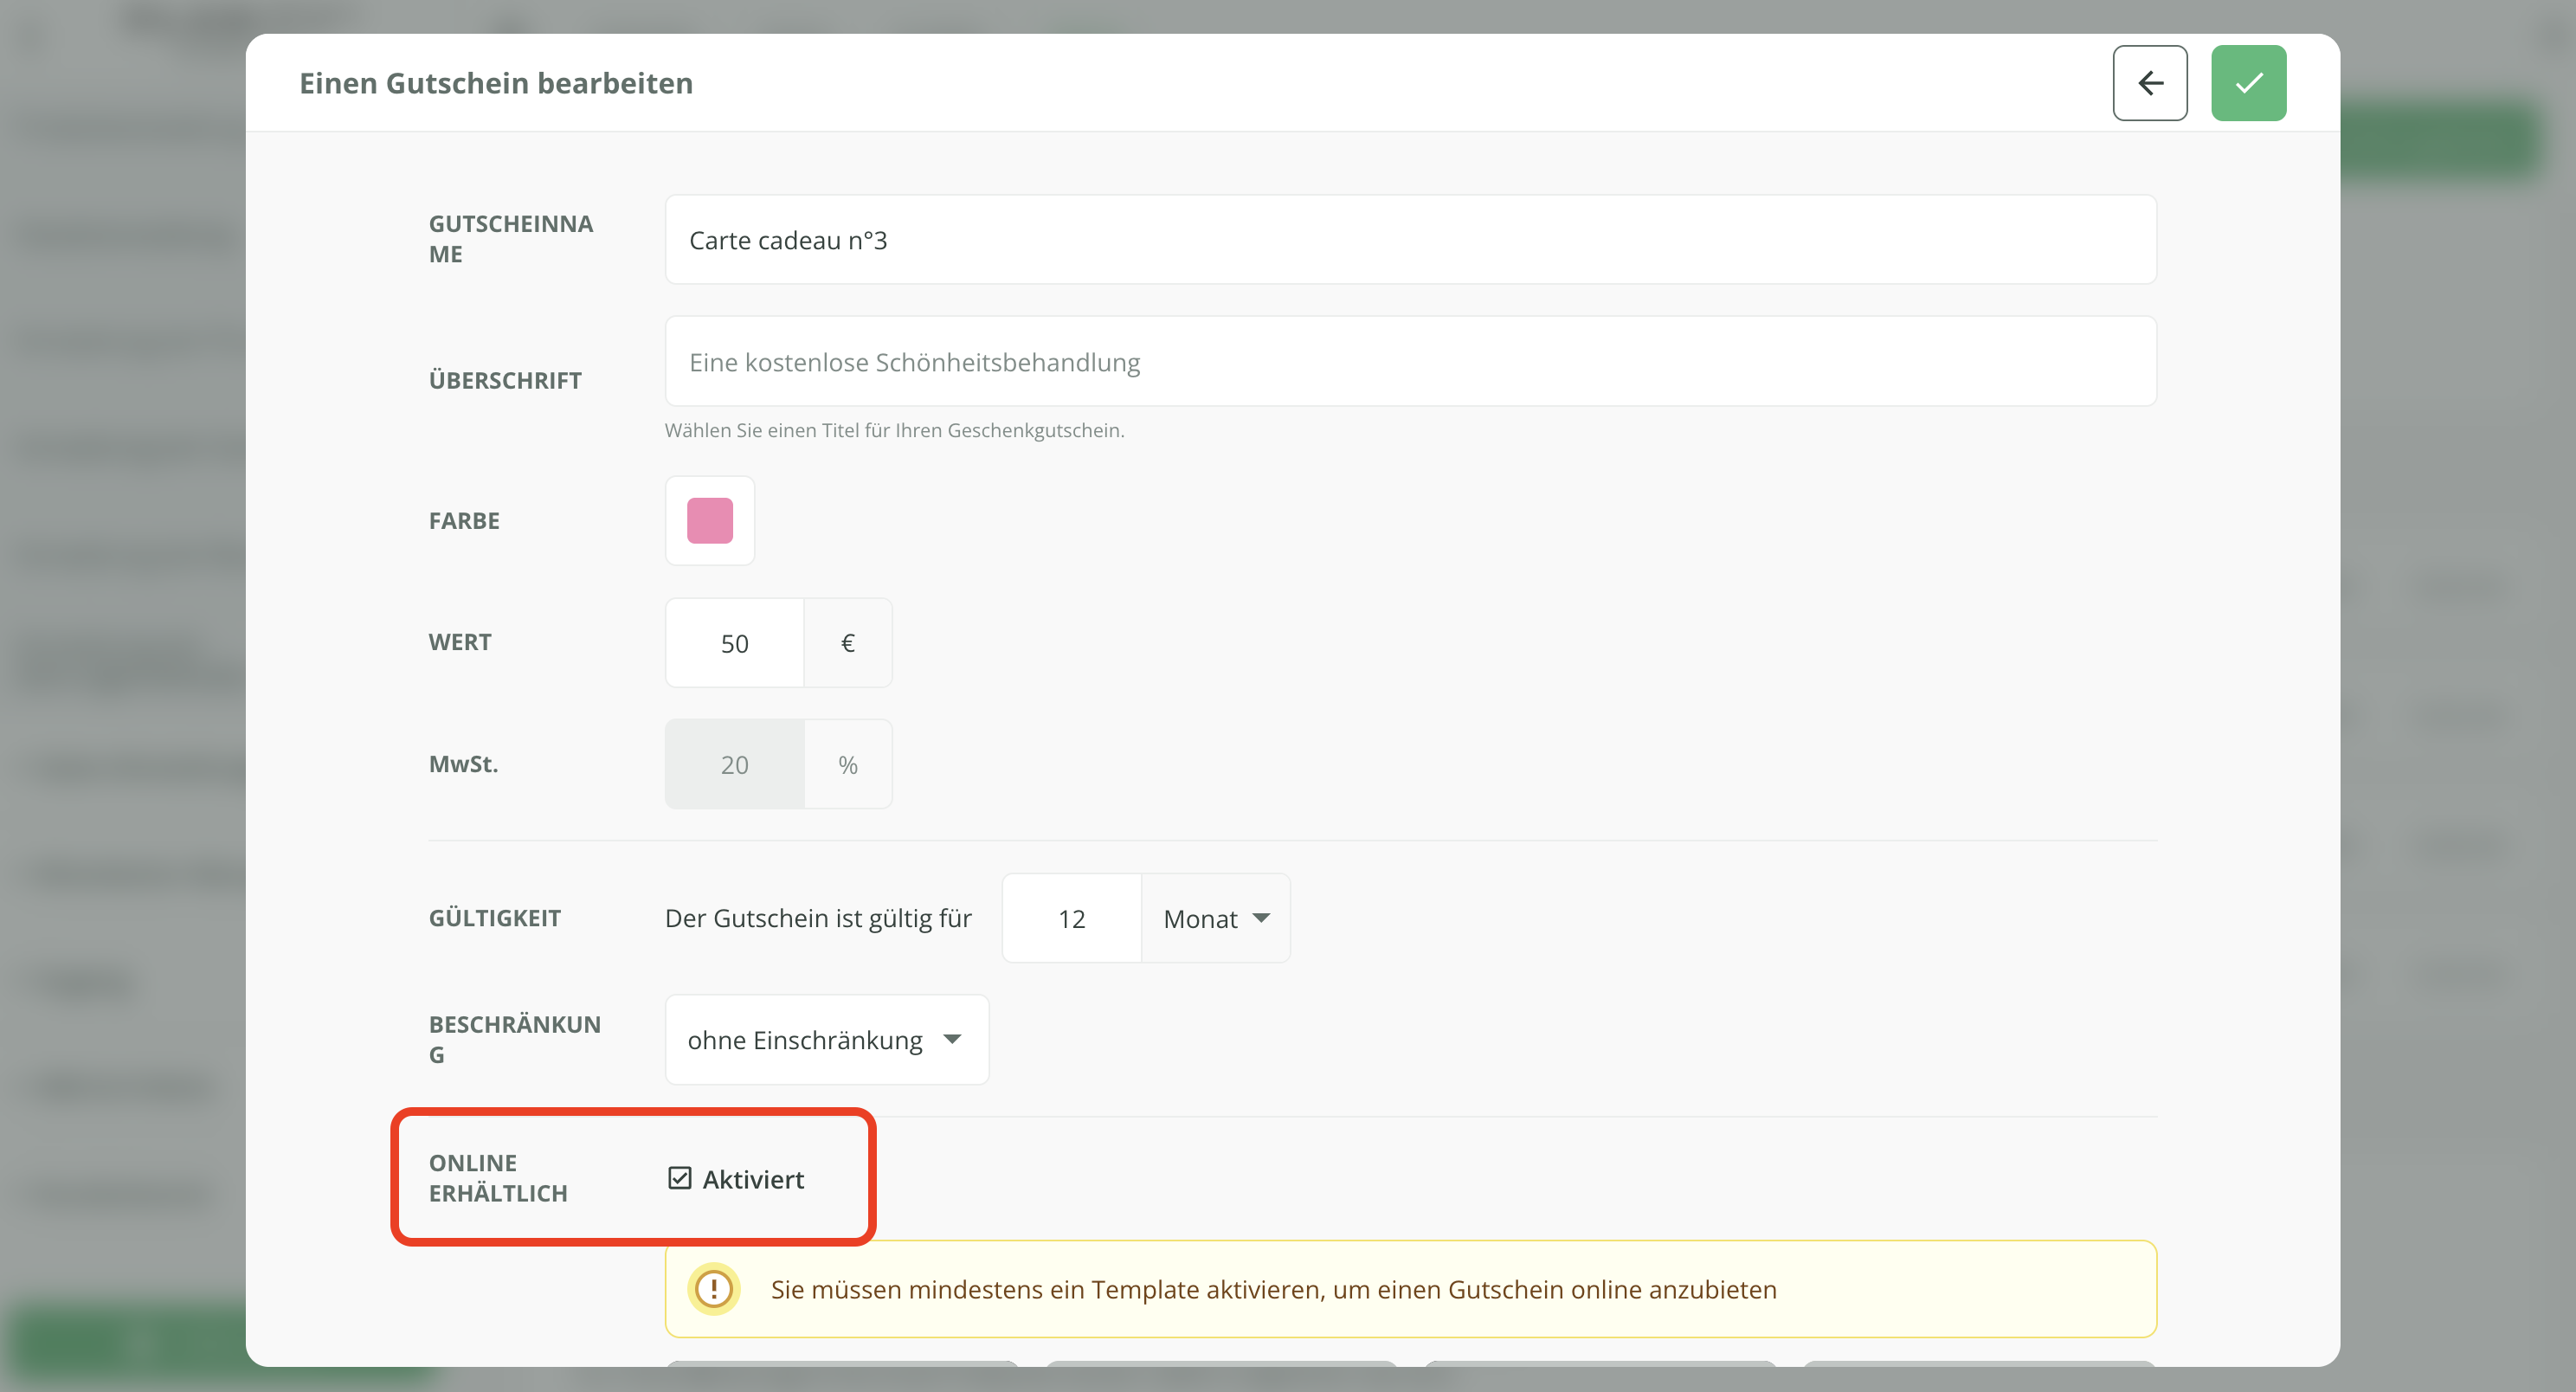Focus the Gutscheinname field Carte cadeau n°3
2576x1392 pixels.
pos(1410,240)
